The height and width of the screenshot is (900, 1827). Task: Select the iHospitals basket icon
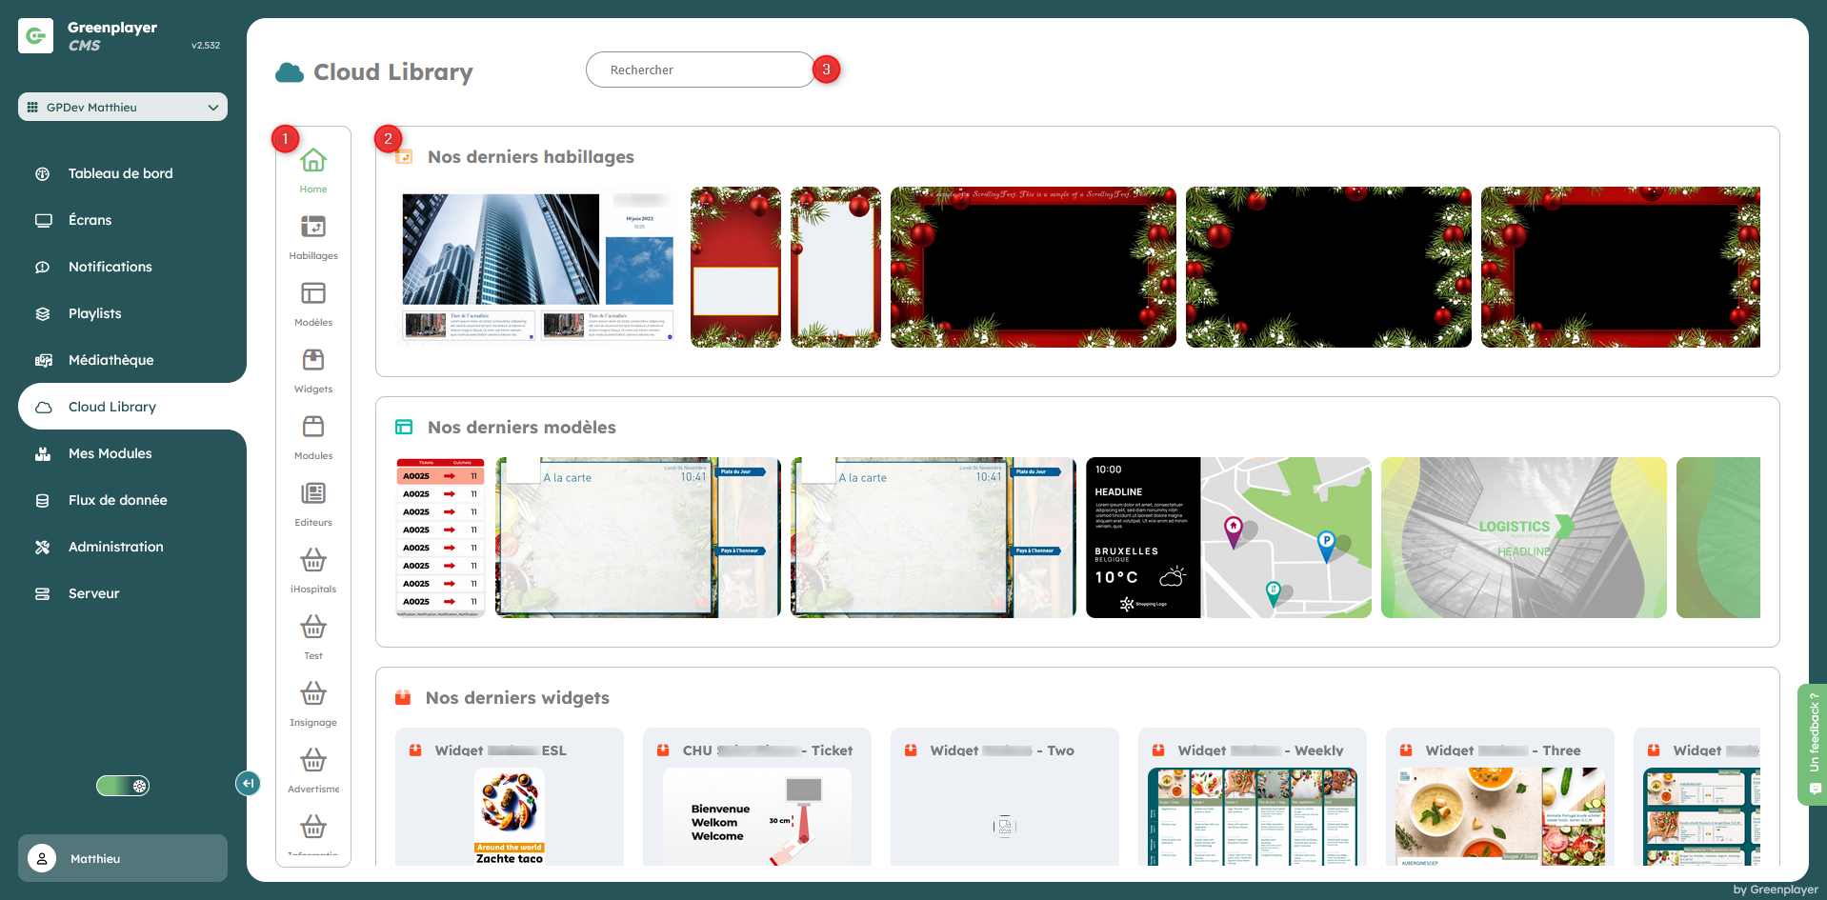313,561
